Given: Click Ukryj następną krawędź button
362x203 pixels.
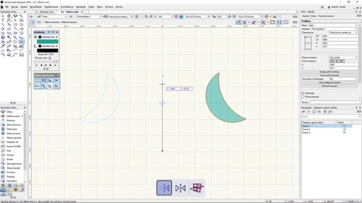Looking at the screenshot, I should tap(329, 82).
